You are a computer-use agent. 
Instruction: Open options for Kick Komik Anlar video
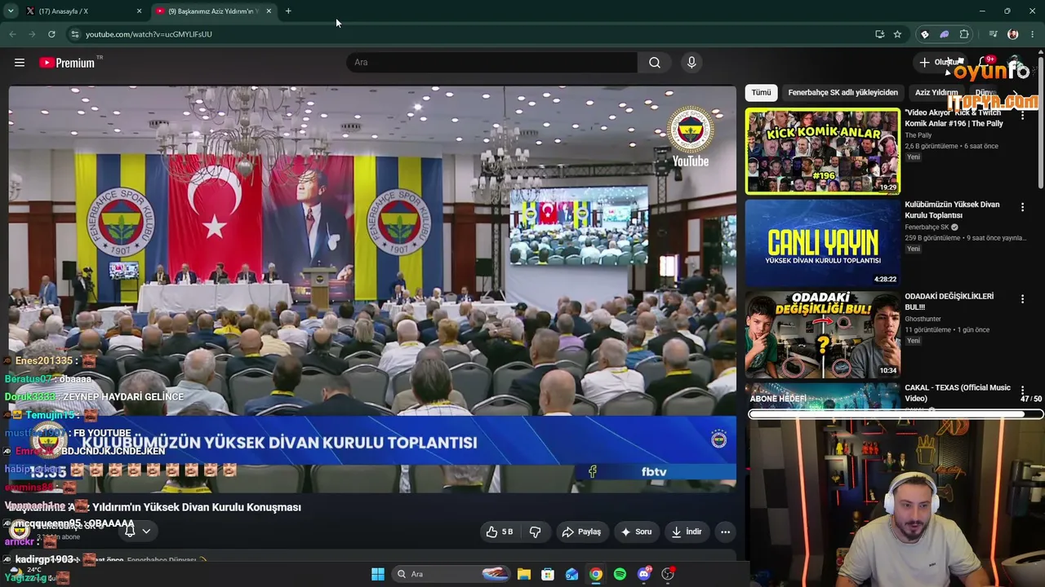click(1022, 116)
